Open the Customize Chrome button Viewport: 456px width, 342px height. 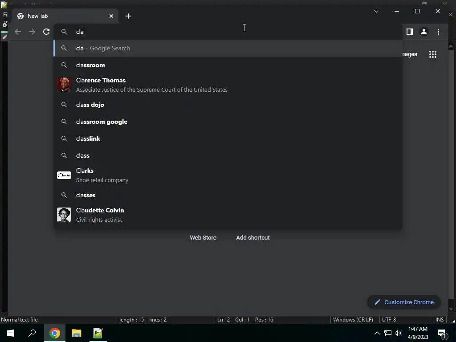(404, 302)
